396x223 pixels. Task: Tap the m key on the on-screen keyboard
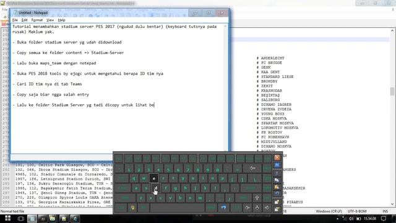coord(200,198)
